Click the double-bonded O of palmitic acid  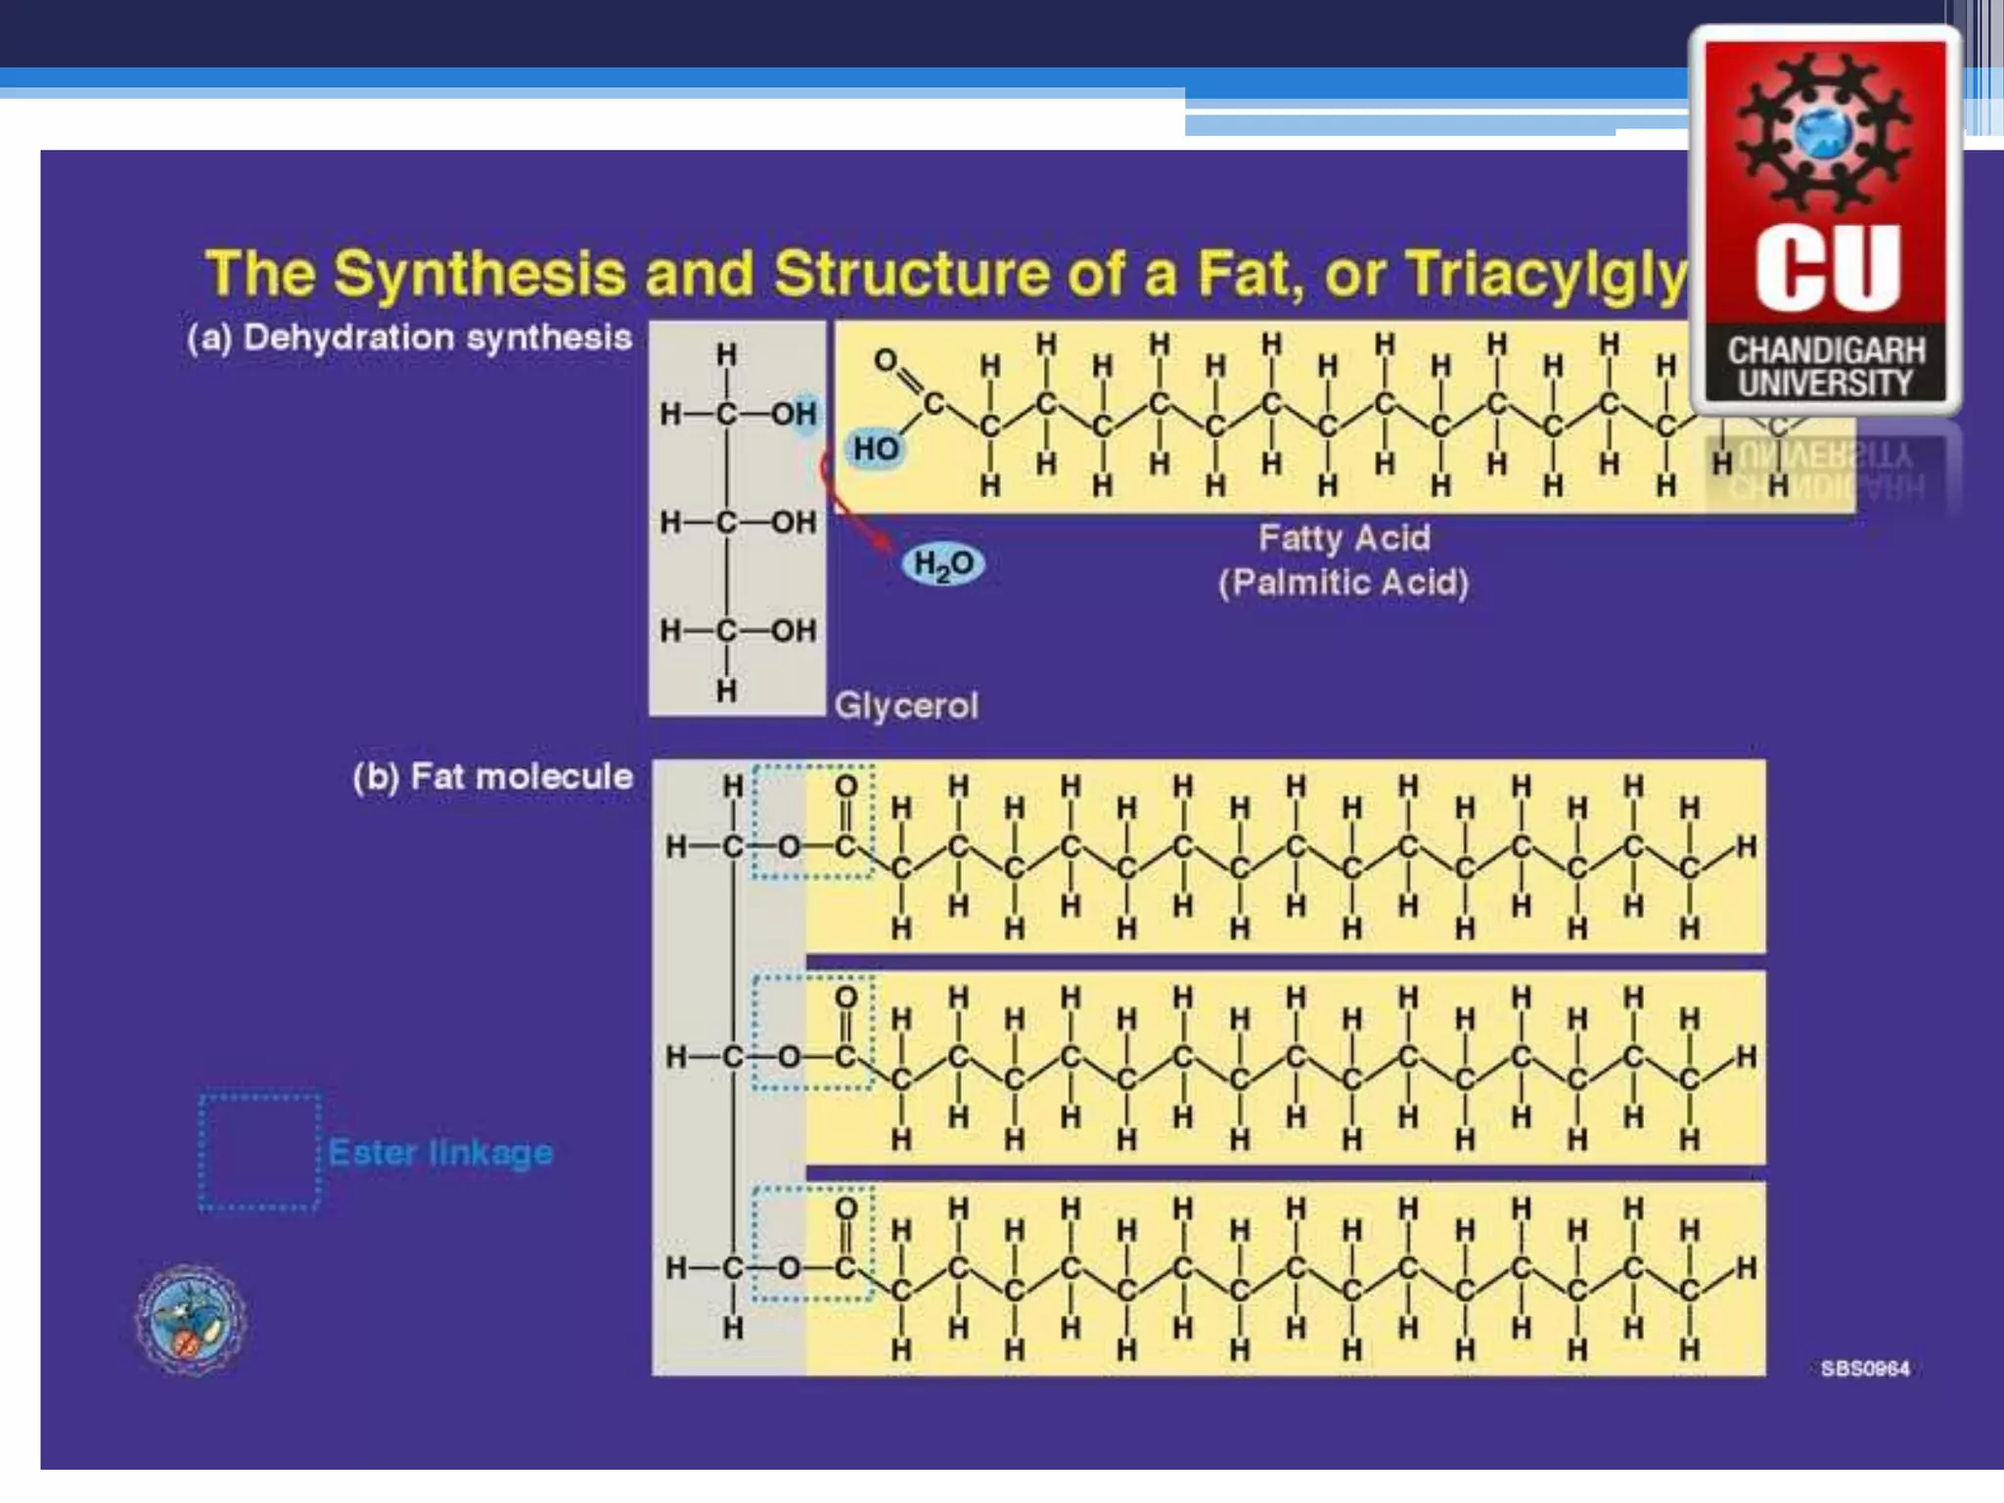[885, 361]
